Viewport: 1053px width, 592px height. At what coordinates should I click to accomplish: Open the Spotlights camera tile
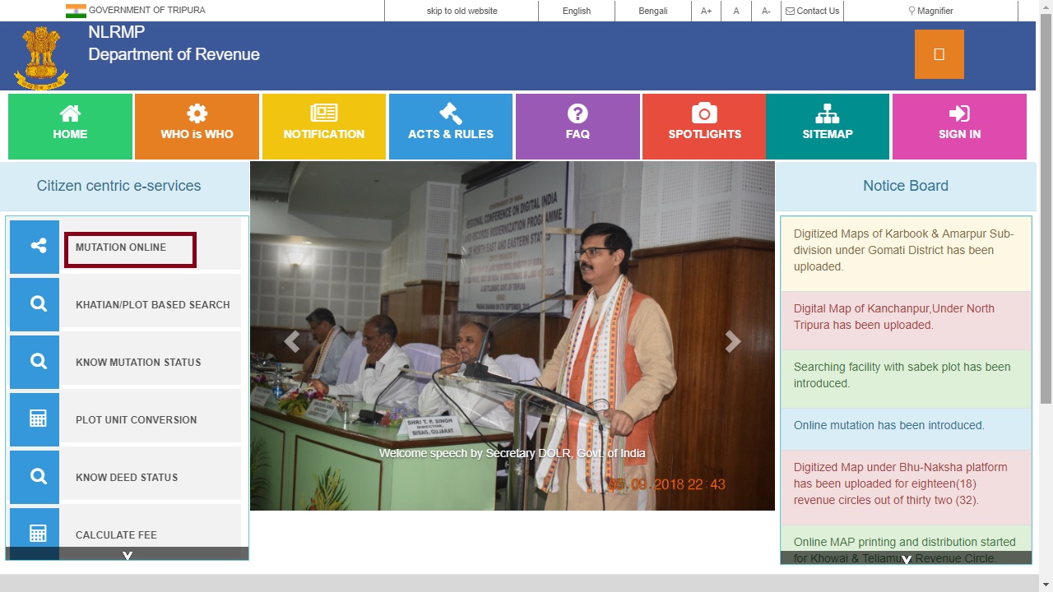[x=704, y=126]
